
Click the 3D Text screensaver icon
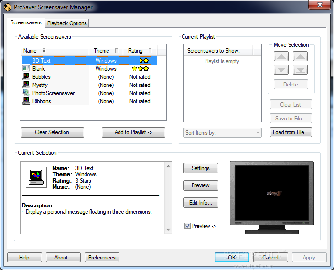coord(26,61)
